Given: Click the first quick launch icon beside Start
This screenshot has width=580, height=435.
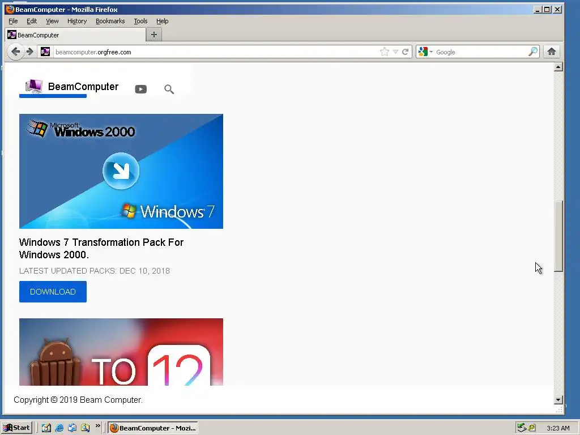Looking at the screenshot, I should 46,428.
